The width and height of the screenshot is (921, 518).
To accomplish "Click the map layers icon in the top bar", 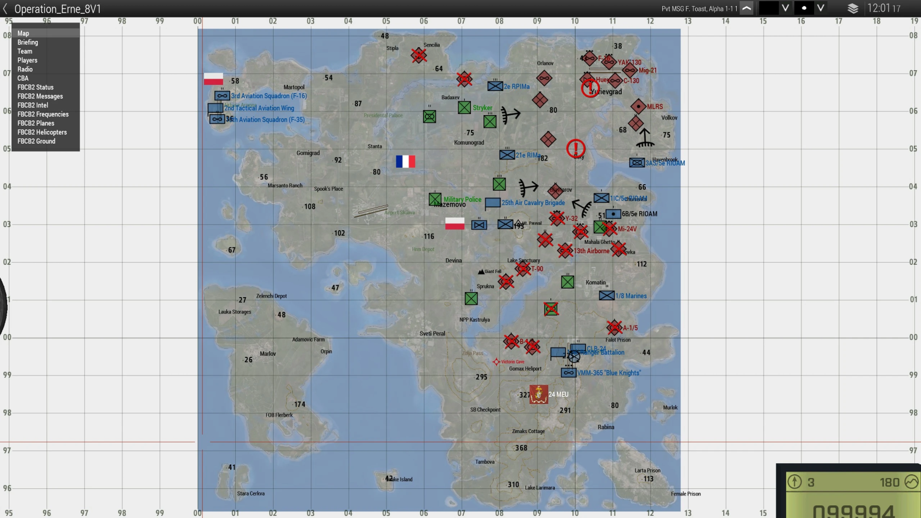I will pyautogui.click(x=852, y=8).
